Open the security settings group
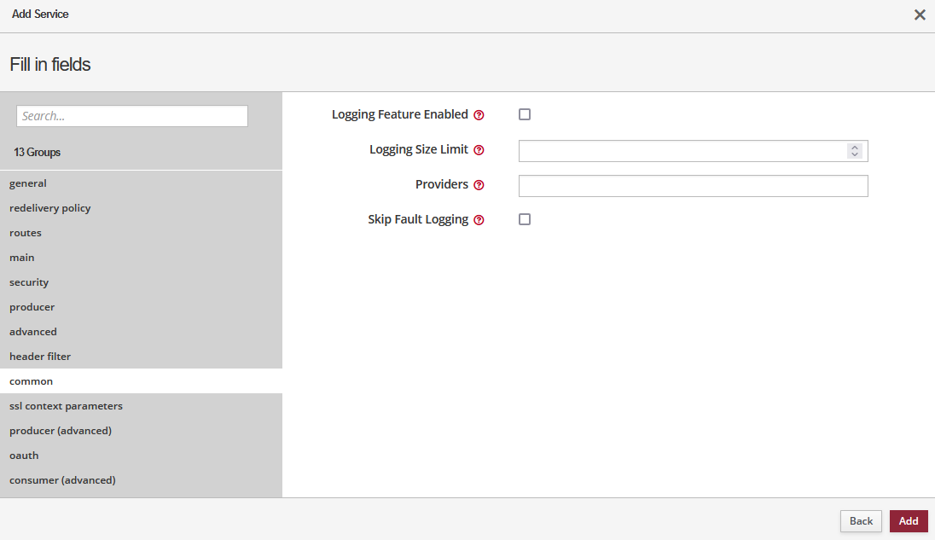Image resolution: width=935 pixels, height=540 pixels. coord(29,282)
